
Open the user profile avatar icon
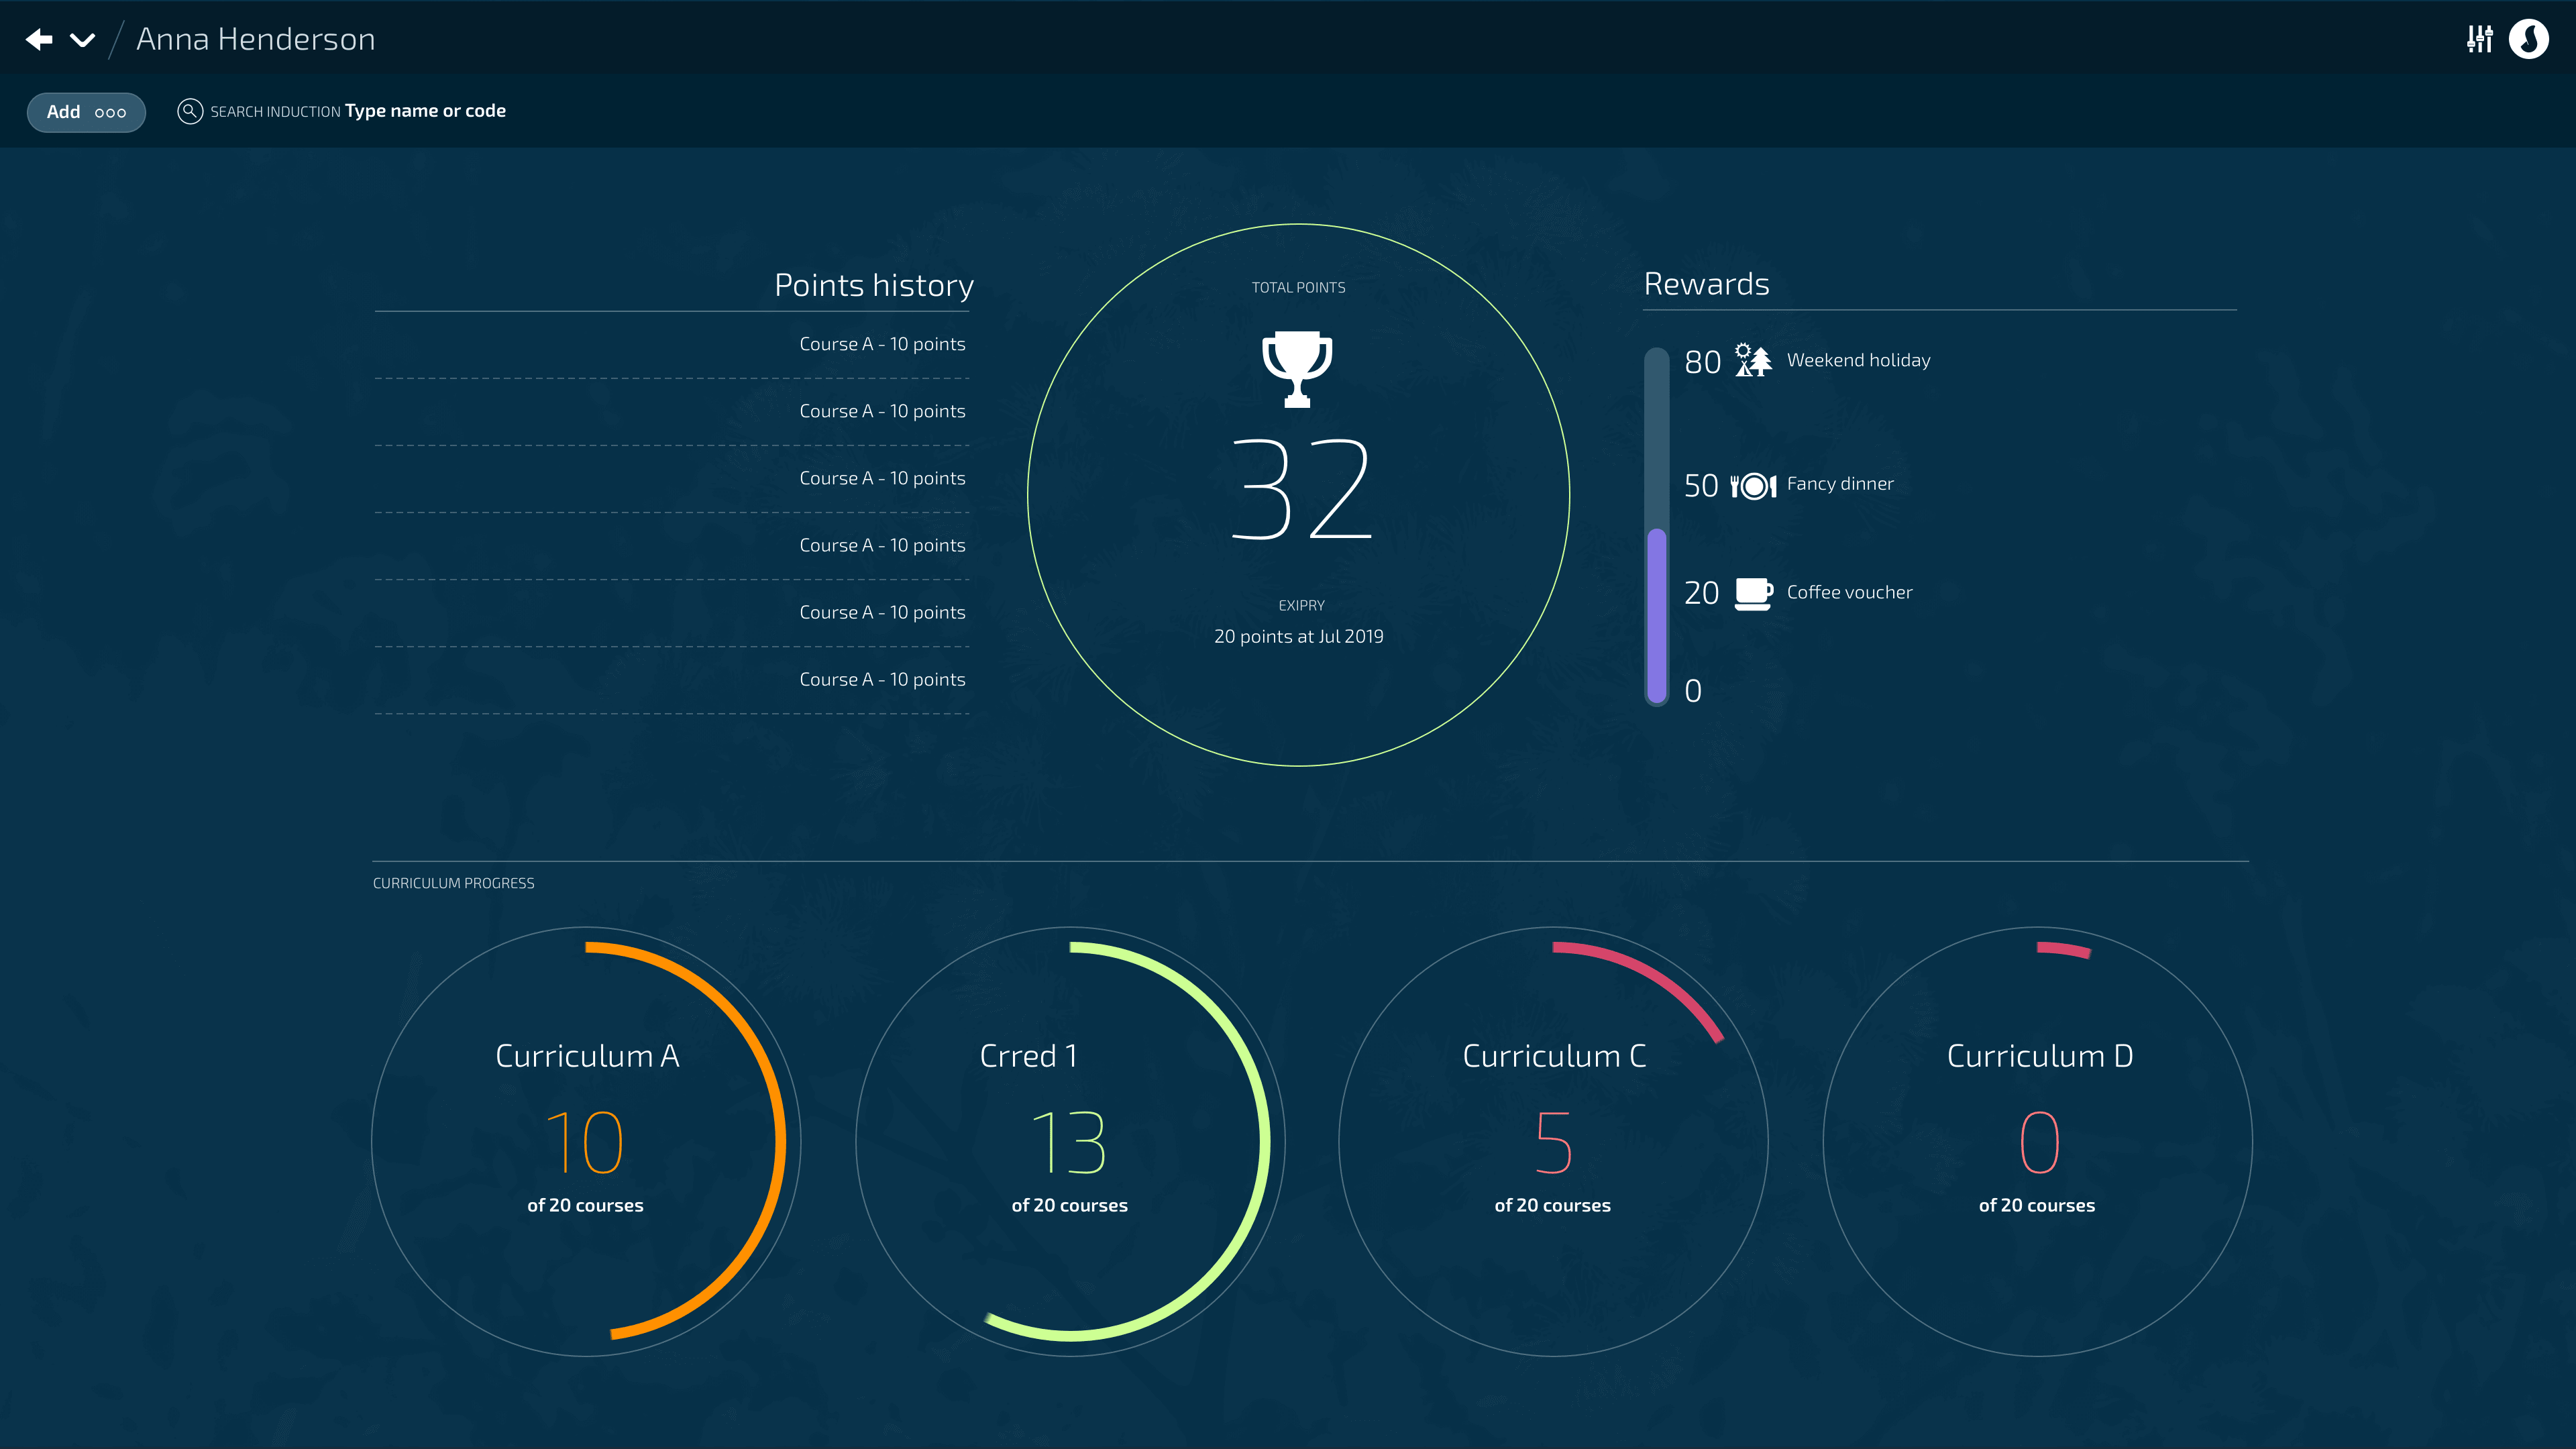click(2528, 39)
